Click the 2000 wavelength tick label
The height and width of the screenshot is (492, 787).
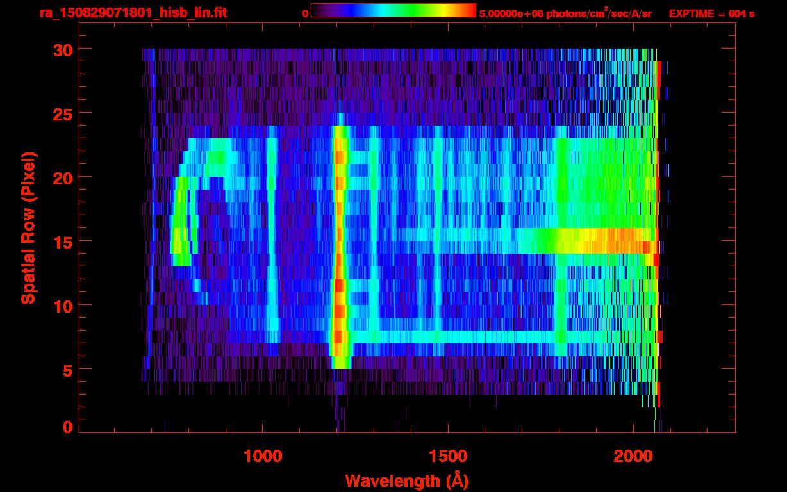(633, 456)
